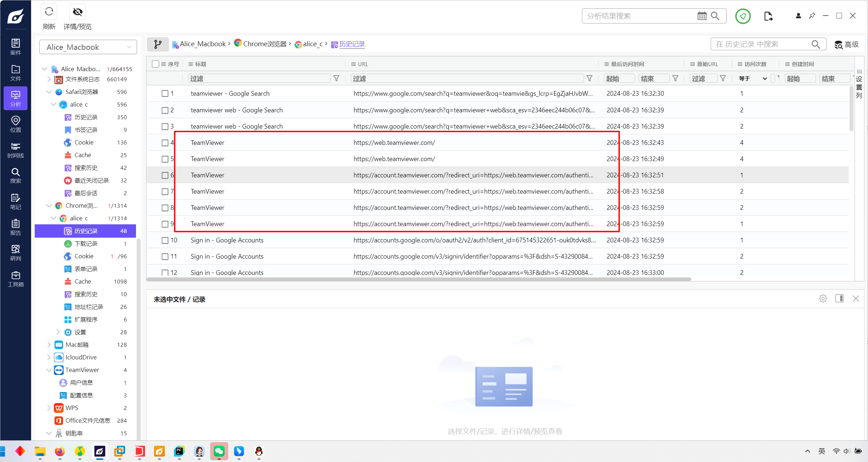Click the 标题 filter input field
The width and height of the screenshot is (868, 462).
259,78
